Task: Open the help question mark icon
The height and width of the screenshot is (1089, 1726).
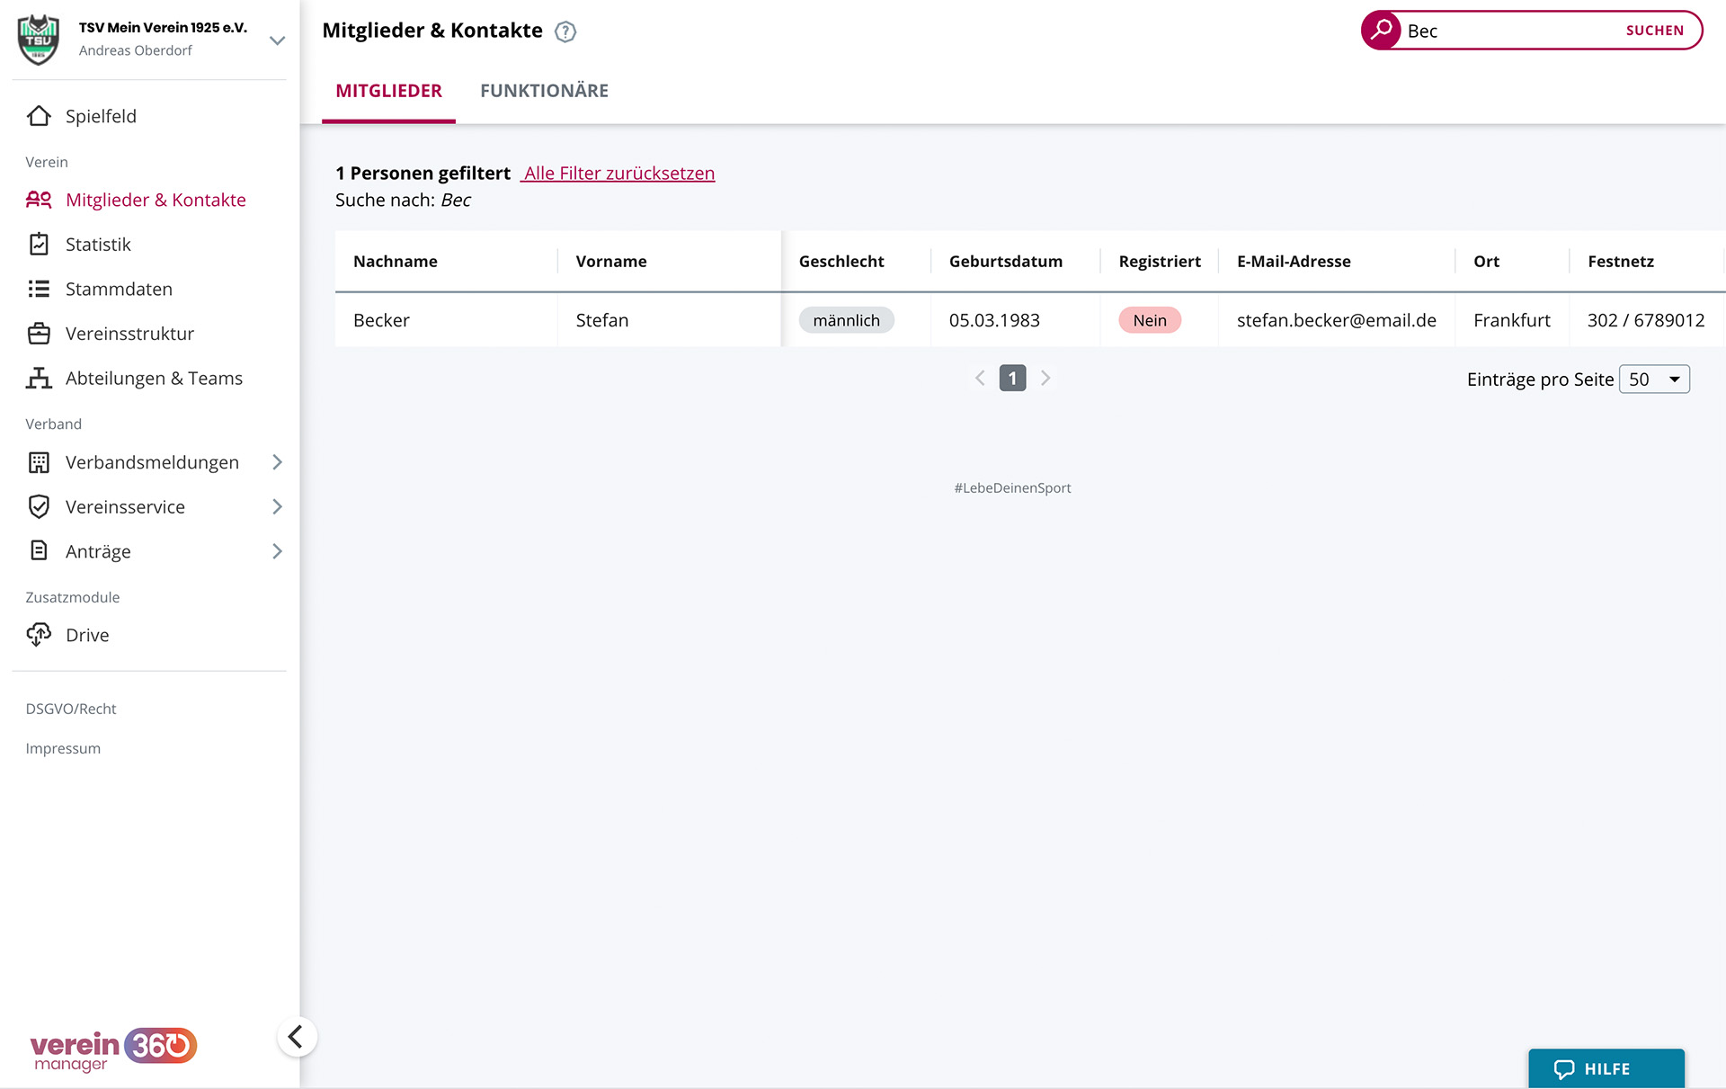Action: [565, 32]
